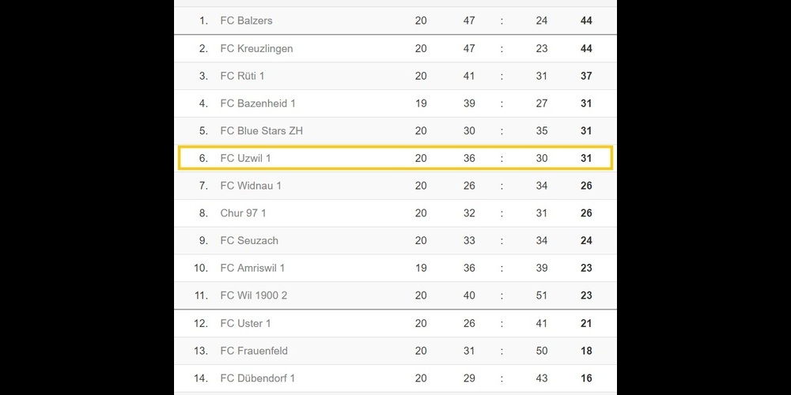Click FC Blue Stars ZH entry
The height and width of the screenshot is (395, 791).
[x=261, y=130]
